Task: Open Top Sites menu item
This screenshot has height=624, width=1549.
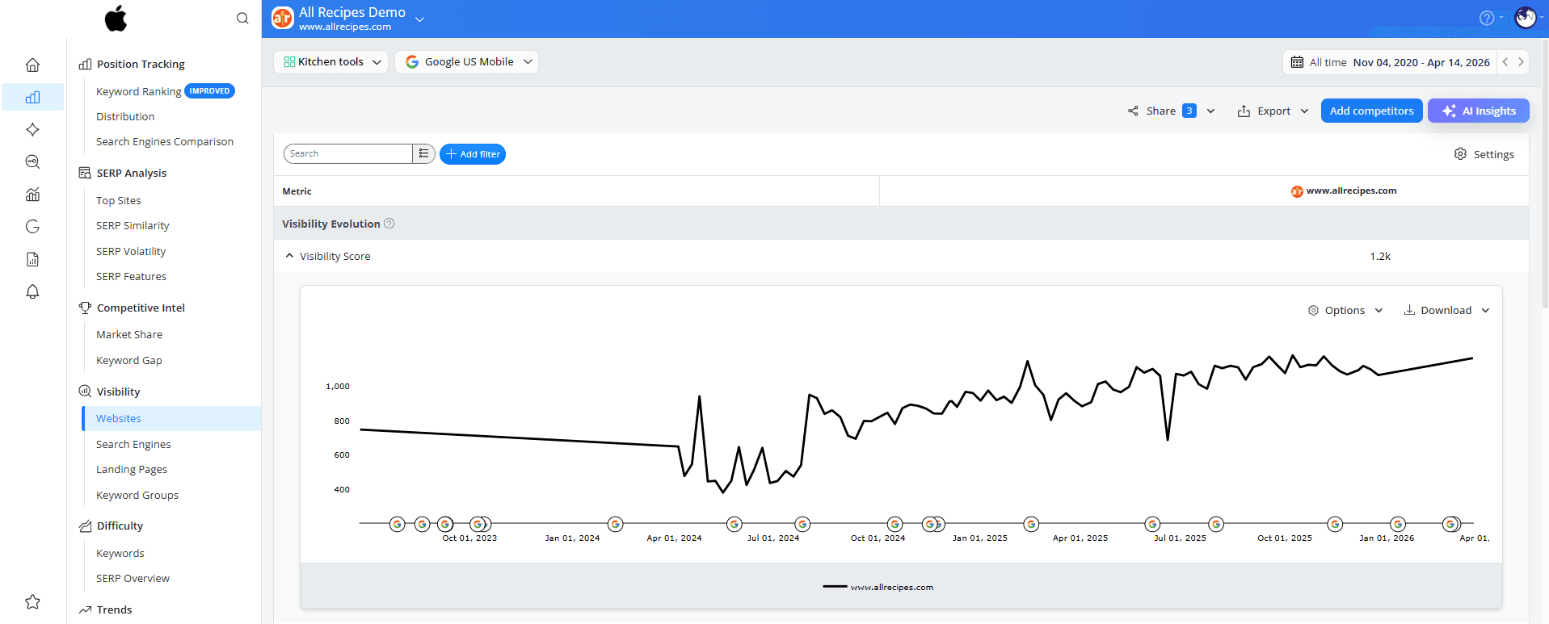Action: 119,200
